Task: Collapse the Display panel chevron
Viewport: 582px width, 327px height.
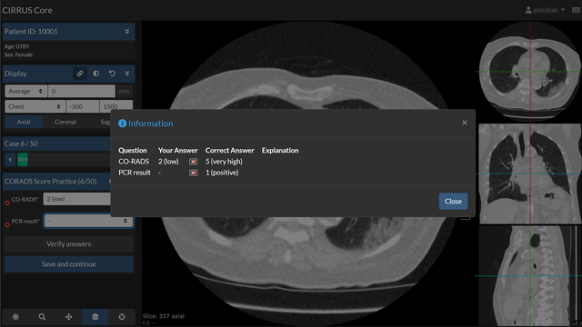Action: (x=127, y=74)
